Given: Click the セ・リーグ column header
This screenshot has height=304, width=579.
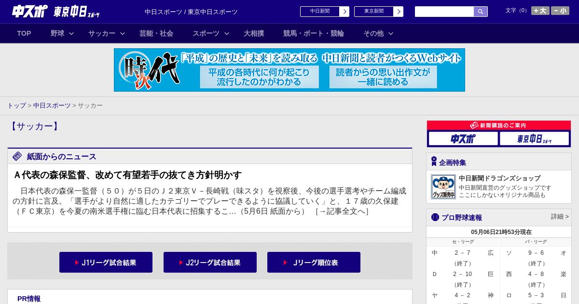Looking at the screenshot, I should [x=463, y=242].
